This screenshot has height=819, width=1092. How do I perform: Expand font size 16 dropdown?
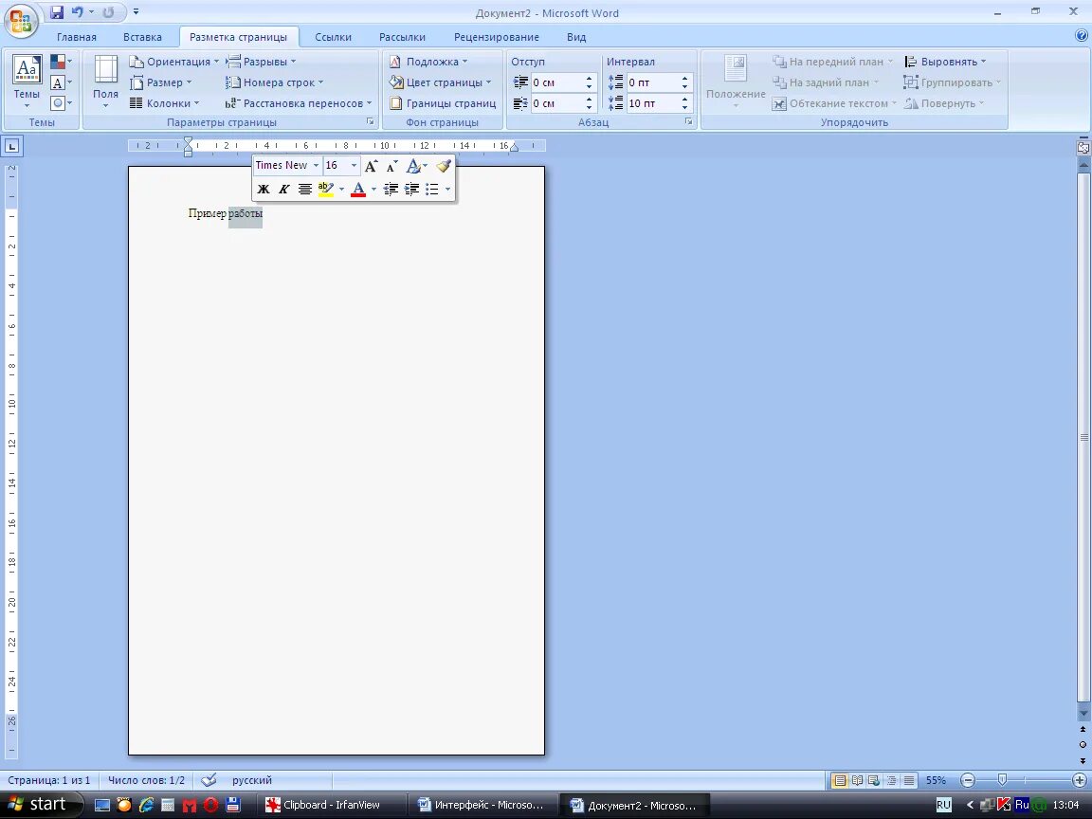[354, 166]
